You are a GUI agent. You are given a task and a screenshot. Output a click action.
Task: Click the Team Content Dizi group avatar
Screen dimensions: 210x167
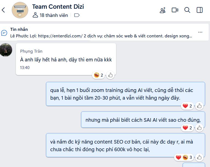(20, 10)
